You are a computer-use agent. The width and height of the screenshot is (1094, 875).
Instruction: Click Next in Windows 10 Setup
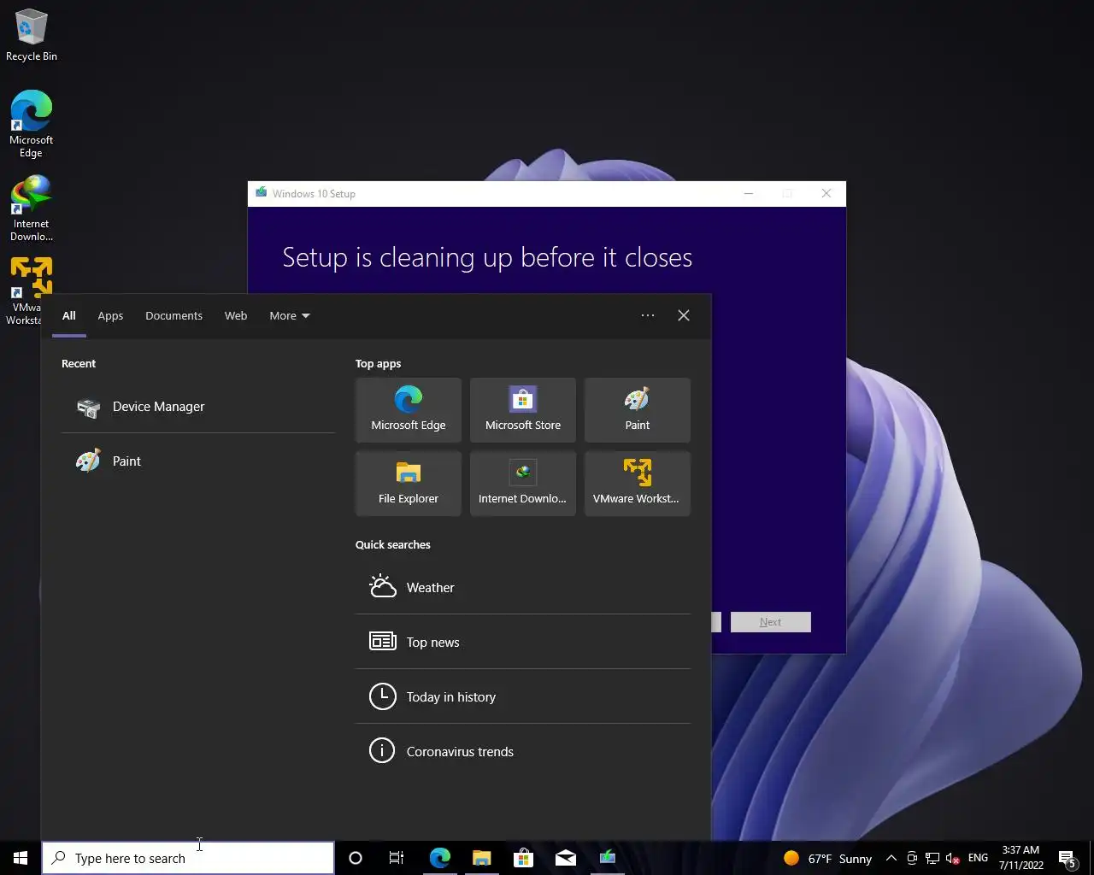coord(770,622)
